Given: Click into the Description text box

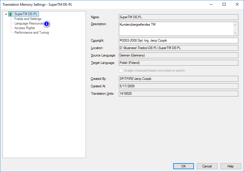Looking at the screenshot, I should point(176,29).
